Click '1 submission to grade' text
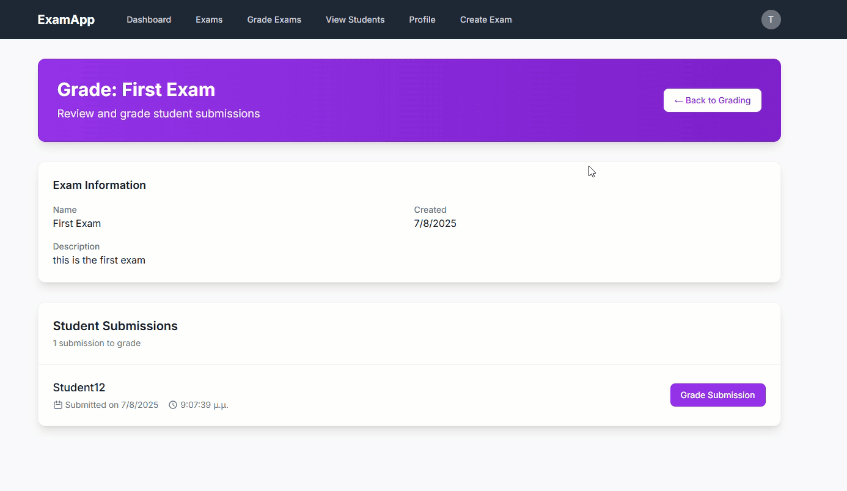Viewport: 847px width, 491px height. (97, 343)
